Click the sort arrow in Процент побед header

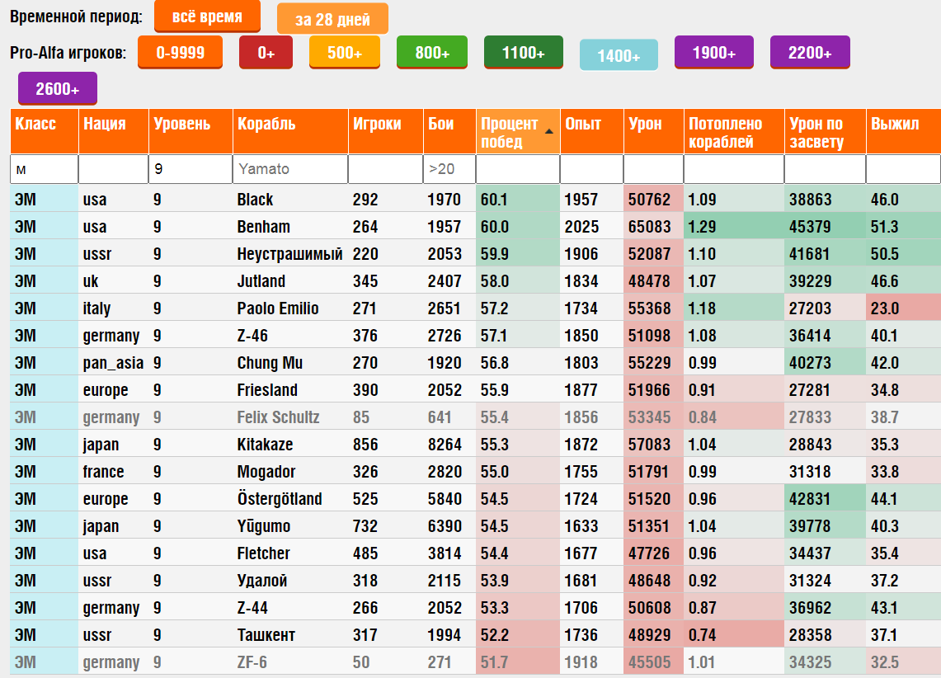549,131
